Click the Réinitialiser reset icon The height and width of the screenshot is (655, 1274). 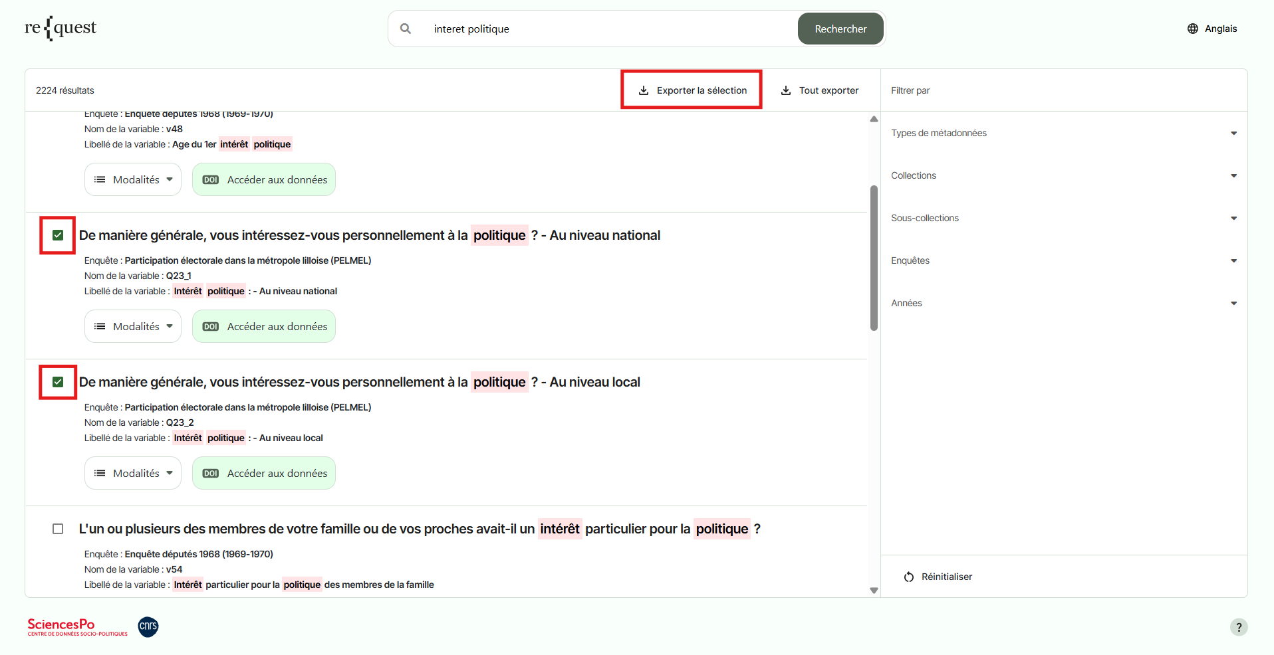(x=909, y=577)
